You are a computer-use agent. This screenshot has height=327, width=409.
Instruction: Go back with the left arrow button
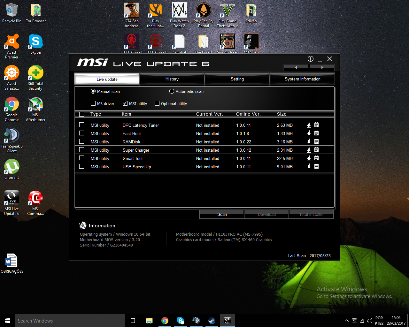coord(296,67)
